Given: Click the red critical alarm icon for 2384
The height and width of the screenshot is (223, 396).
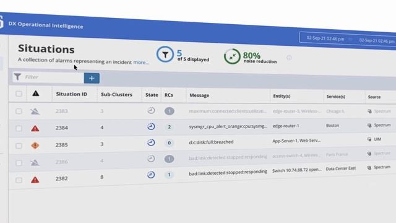Looking at the screenshot, I should (35, 128).
